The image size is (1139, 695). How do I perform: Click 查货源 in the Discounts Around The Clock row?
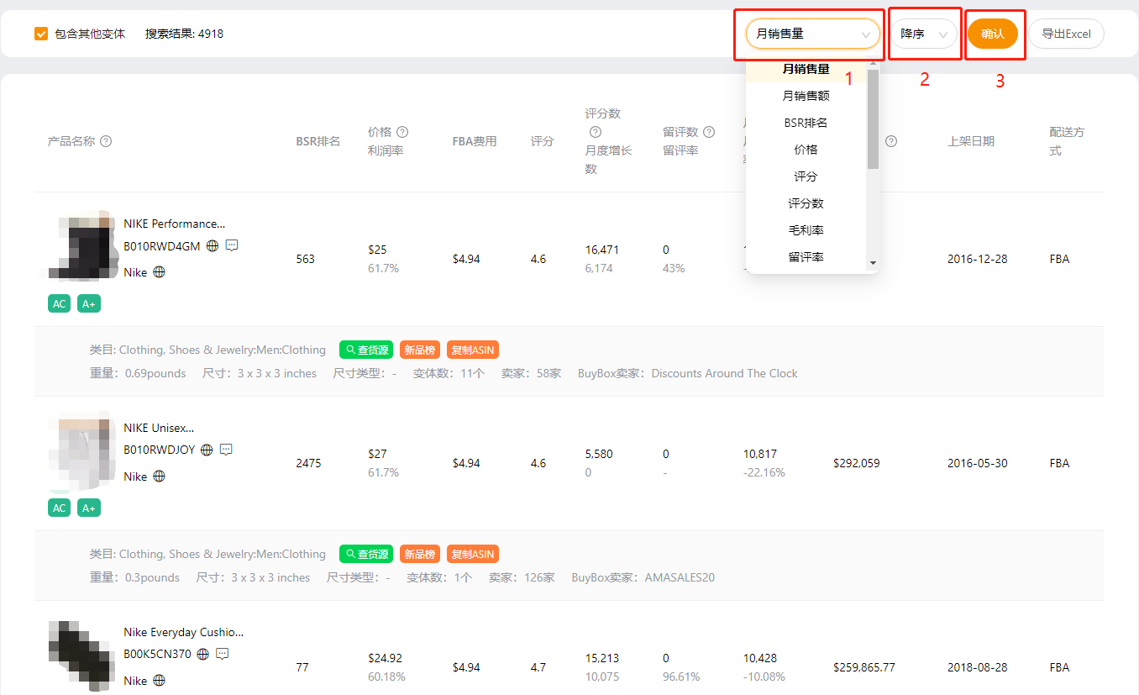(366, 350)
